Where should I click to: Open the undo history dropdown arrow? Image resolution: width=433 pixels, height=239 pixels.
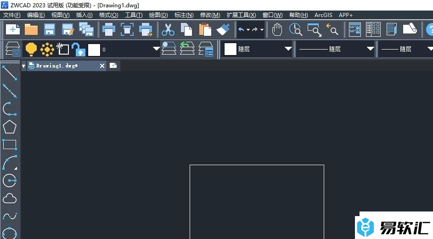(x=248, y=30)
